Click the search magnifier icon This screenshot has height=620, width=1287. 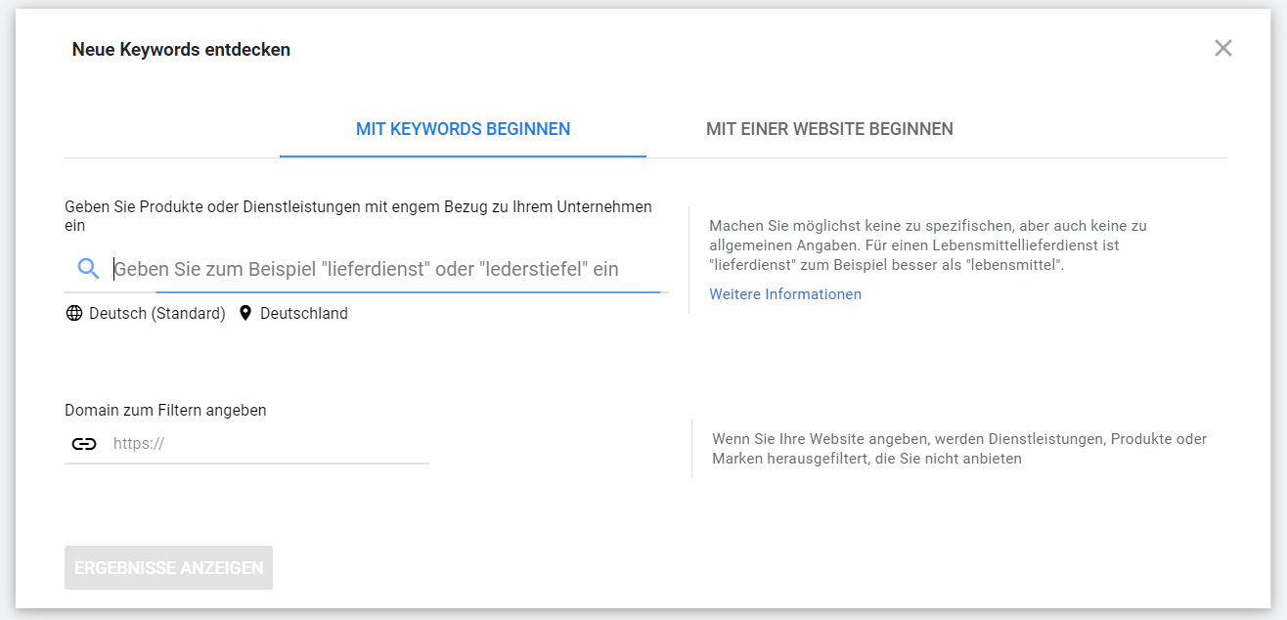coord(87,268)
